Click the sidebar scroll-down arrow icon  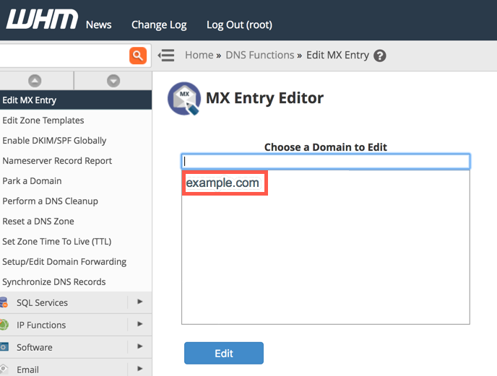[113, 81]
